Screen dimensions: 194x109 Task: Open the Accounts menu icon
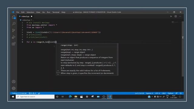tap(14, 81)
